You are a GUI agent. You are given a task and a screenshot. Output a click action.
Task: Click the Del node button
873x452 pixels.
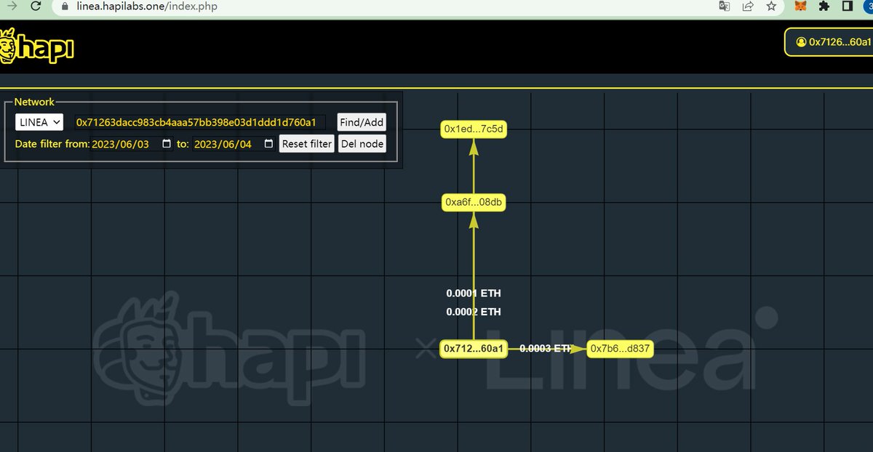point(362,144)
